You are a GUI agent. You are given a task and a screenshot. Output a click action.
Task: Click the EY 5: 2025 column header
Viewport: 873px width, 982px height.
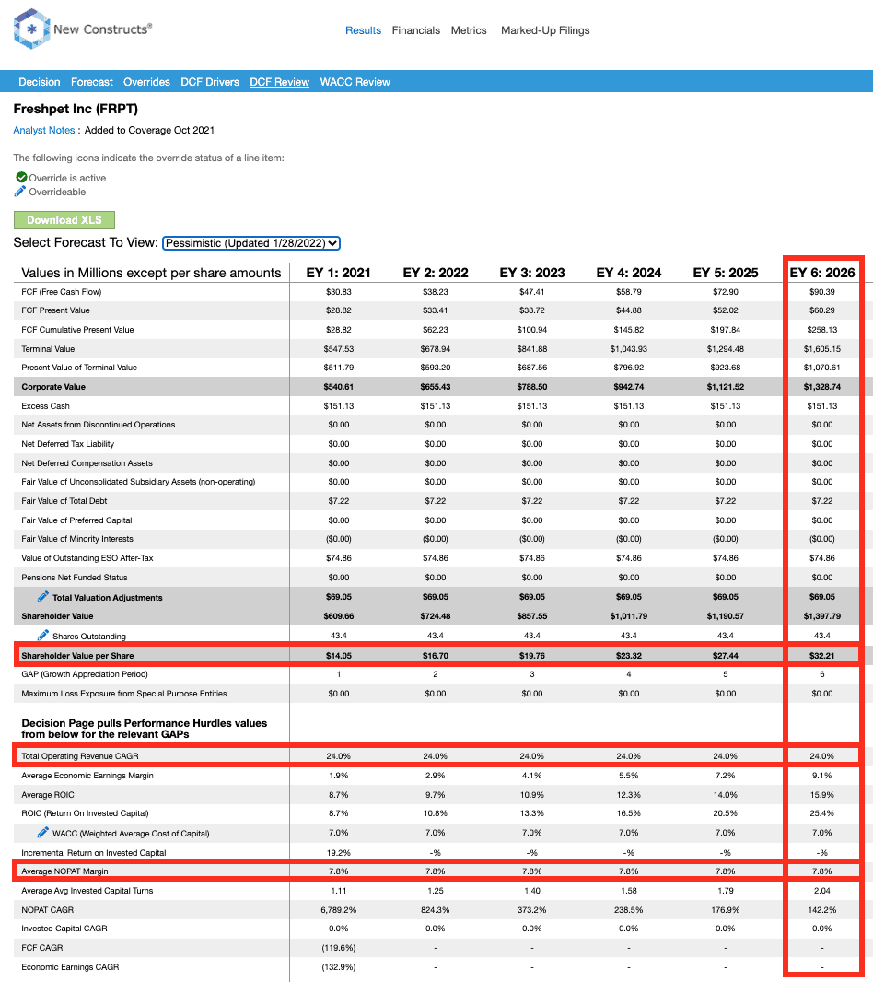click(x=726, y=273)
